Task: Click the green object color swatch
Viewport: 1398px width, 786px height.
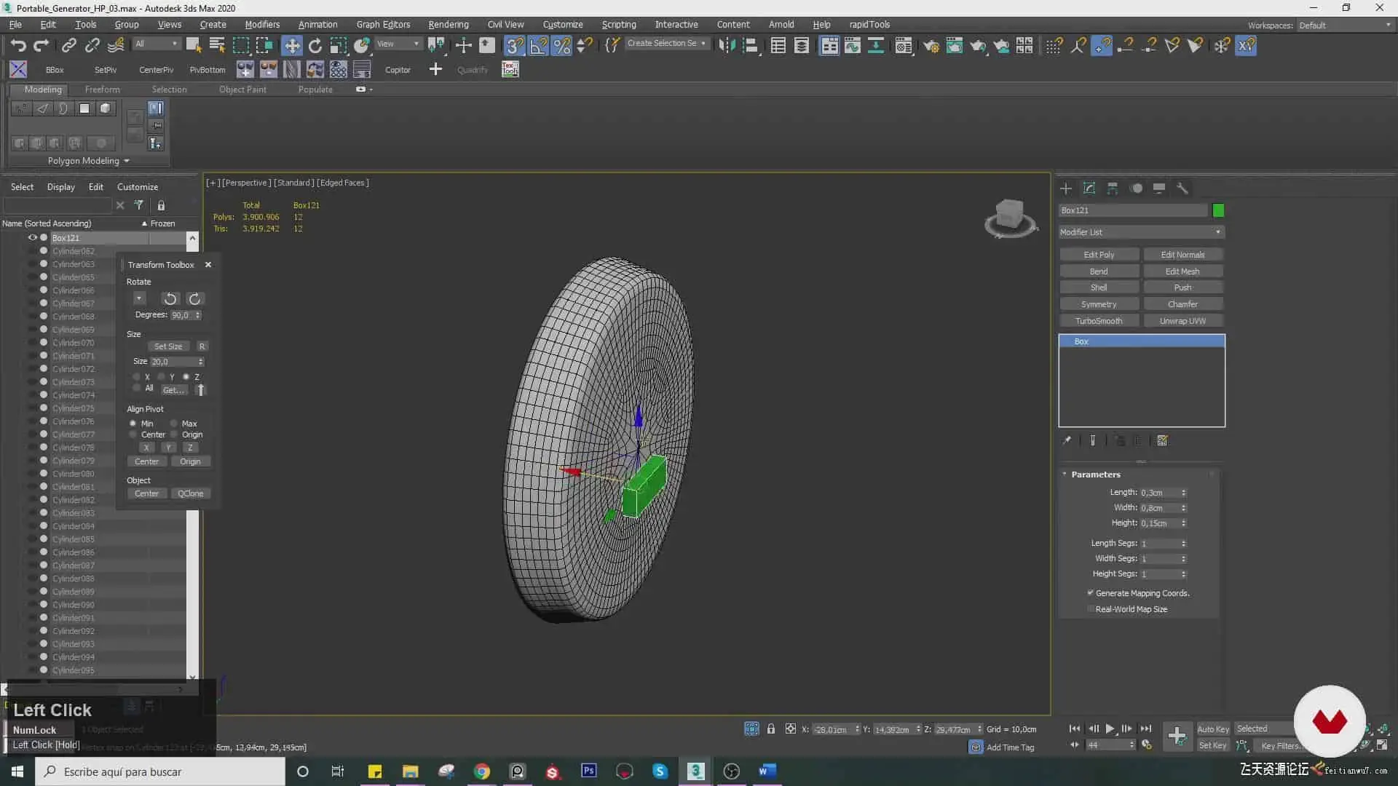Action: tap(1218, 210)
